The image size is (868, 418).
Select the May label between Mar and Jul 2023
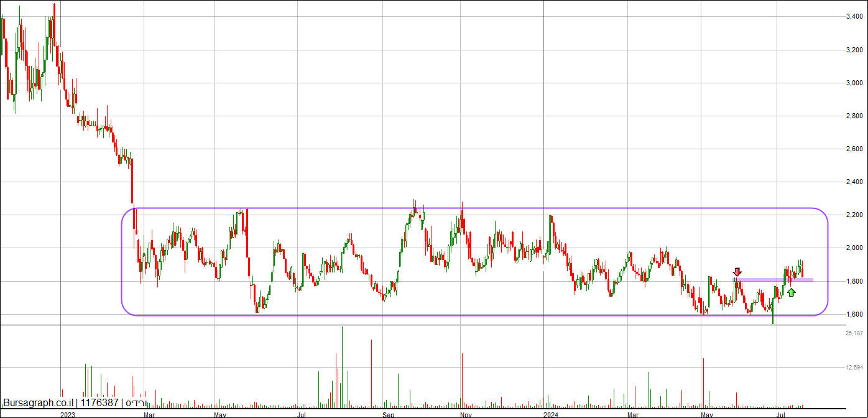(x=220, y=414)
